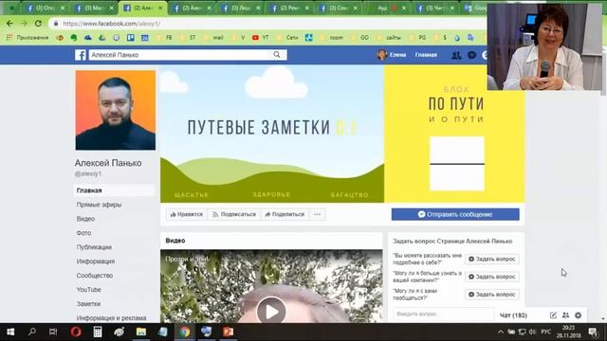The height and width of the screenshot is (341, 607).
Task: Click the Windows Start button
Action: (x=10, y=332)
